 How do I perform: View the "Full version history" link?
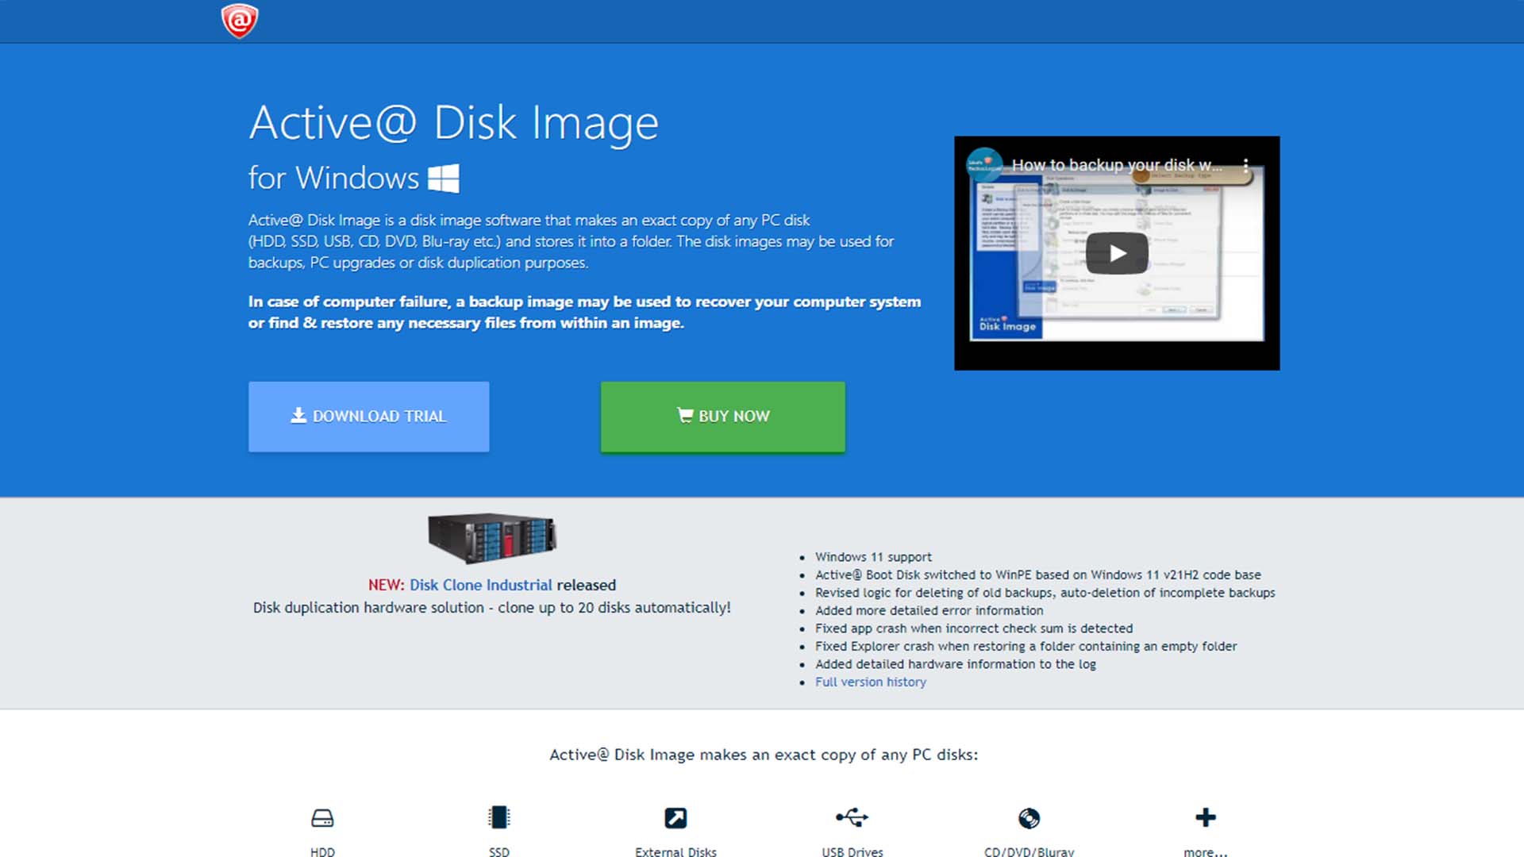click(x=870, y=682)
